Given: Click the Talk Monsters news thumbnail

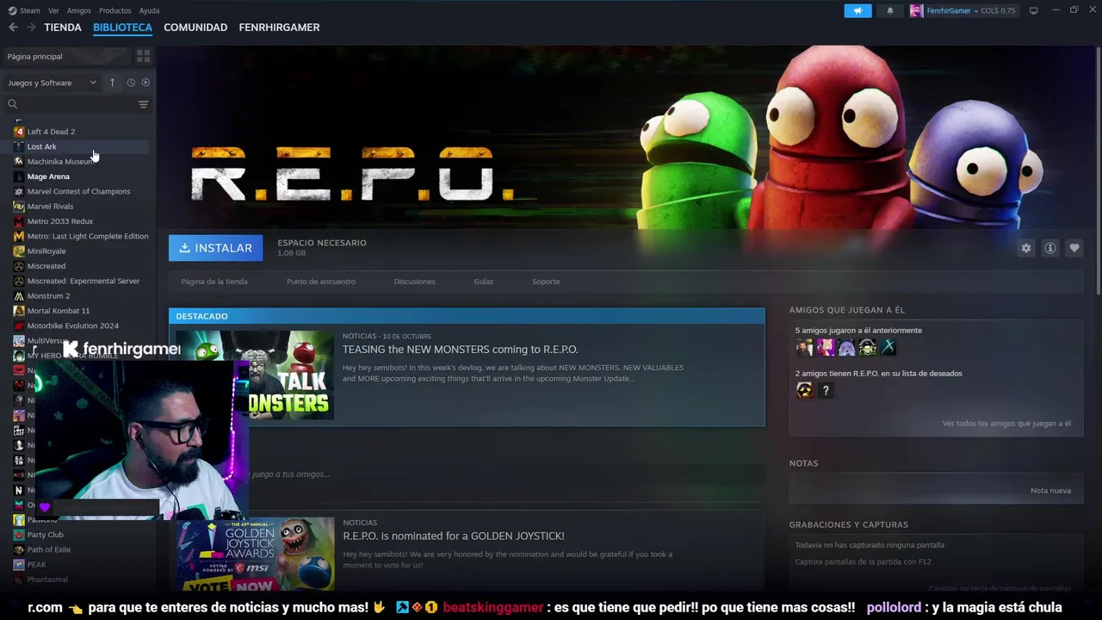Looking at the screenshot, I should tap(256, 375).
